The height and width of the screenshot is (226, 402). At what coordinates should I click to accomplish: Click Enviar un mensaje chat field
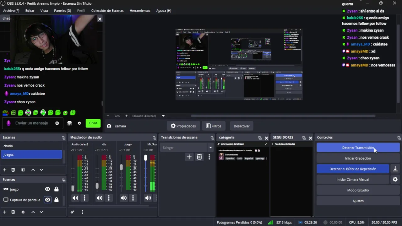pos(32,123)
